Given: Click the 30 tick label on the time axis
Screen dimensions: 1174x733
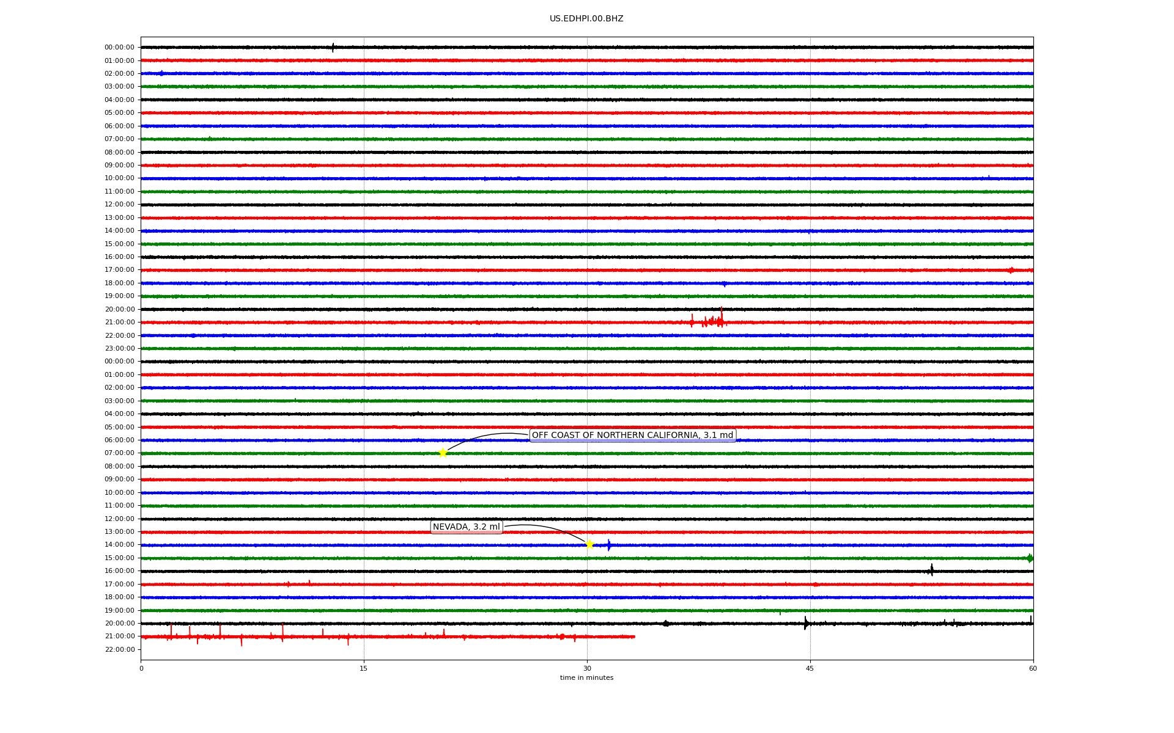Looking at the screenshot, I should click(587, 668).
